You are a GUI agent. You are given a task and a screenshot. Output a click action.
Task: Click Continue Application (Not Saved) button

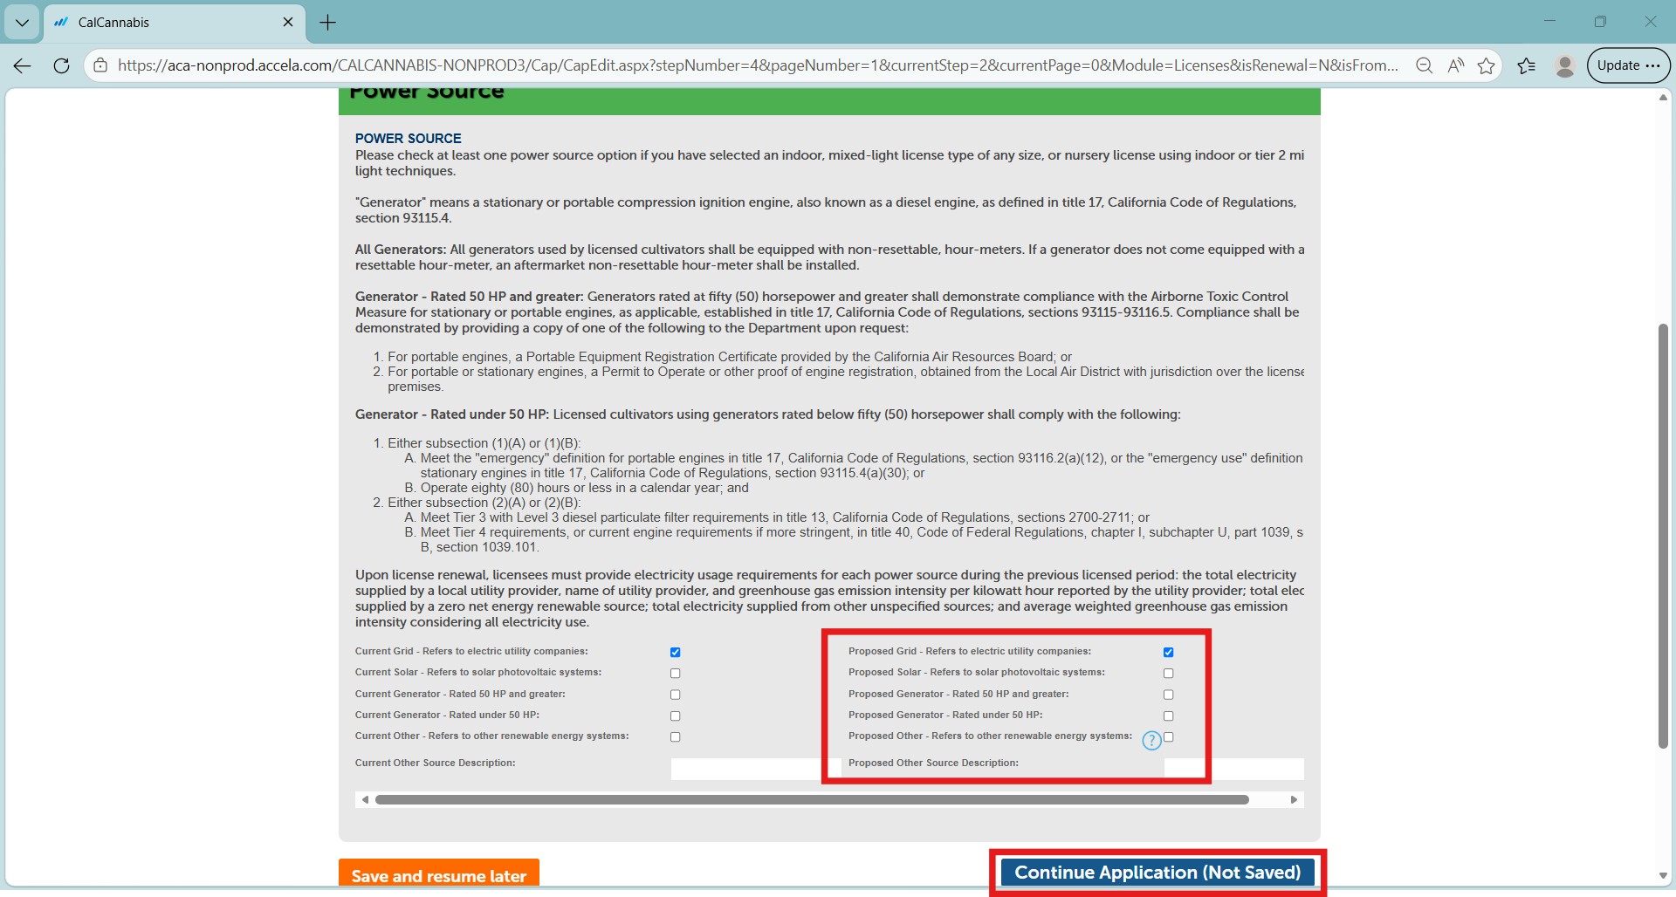coord(1157,873)
